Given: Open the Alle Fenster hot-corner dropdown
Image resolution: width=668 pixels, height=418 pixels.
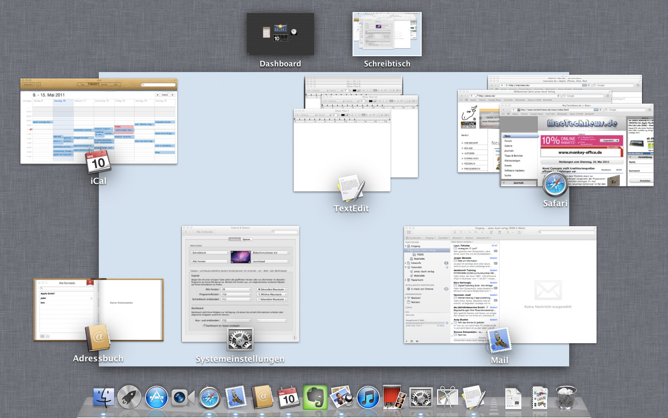Looking at the screenshot, I should point(210,261).
